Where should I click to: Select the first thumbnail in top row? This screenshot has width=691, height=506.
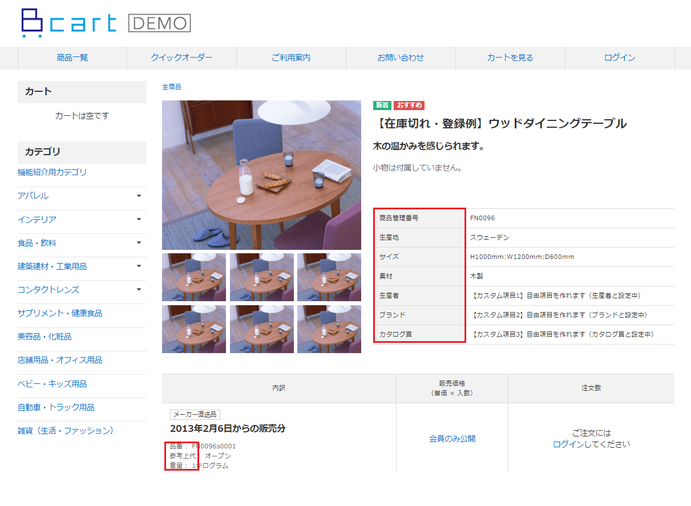[x=194, y=277]
